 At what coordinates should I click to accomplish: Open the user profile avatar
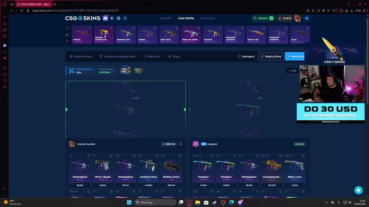[298, 18]
